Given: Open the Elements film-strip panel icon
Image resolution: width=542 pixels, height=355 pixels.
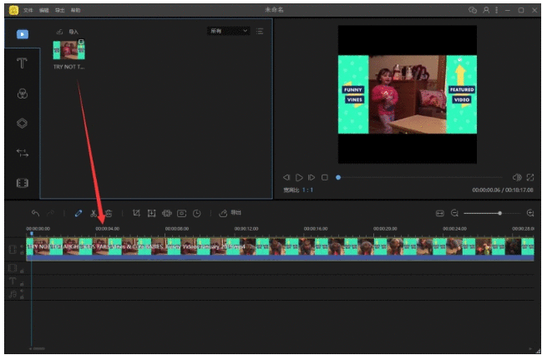Looking at the screenshot, I should (x=23, y=182).
